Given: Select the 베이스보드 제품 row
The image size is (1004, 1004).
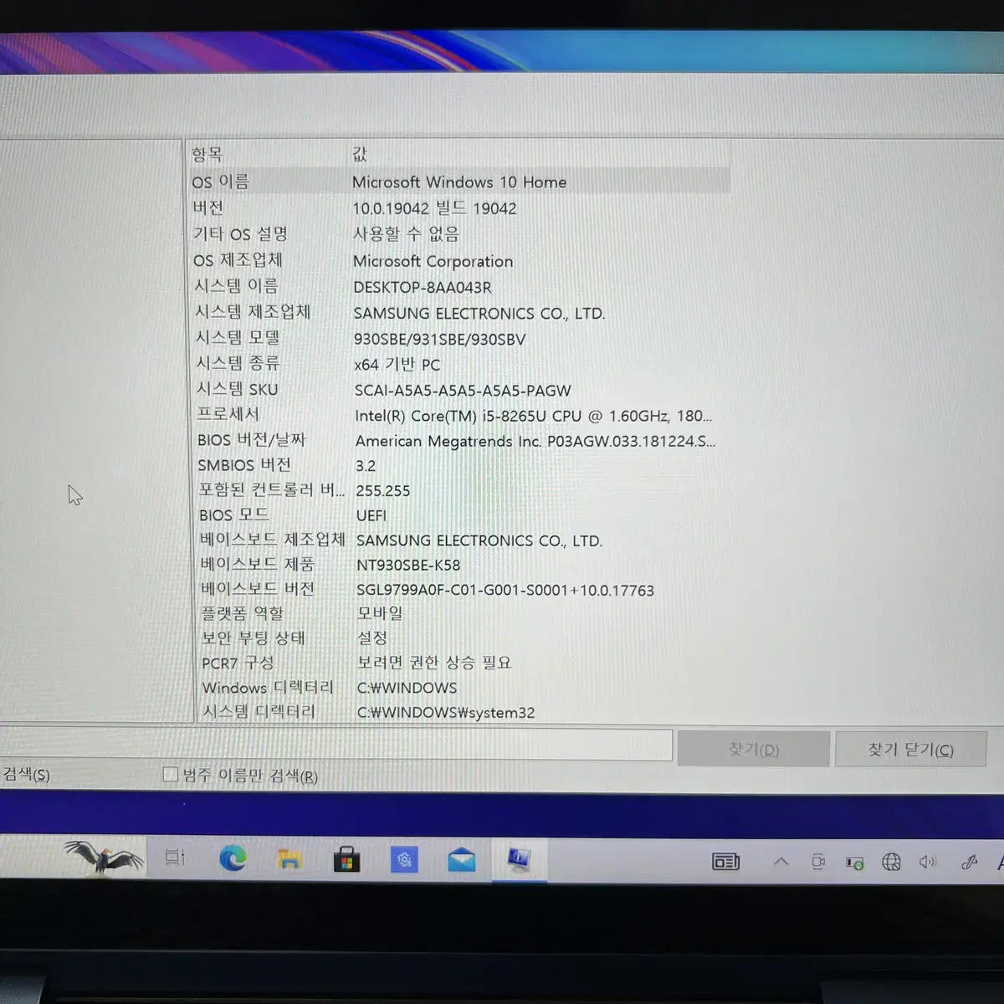Looking at the screenshot, I should point(463,565).
